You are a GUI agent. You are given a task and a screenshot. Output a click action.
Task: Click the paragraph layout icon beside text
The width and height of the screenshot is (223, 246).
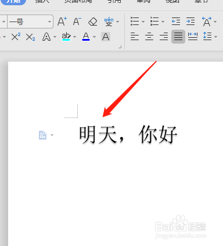click(x=42, y=135)
